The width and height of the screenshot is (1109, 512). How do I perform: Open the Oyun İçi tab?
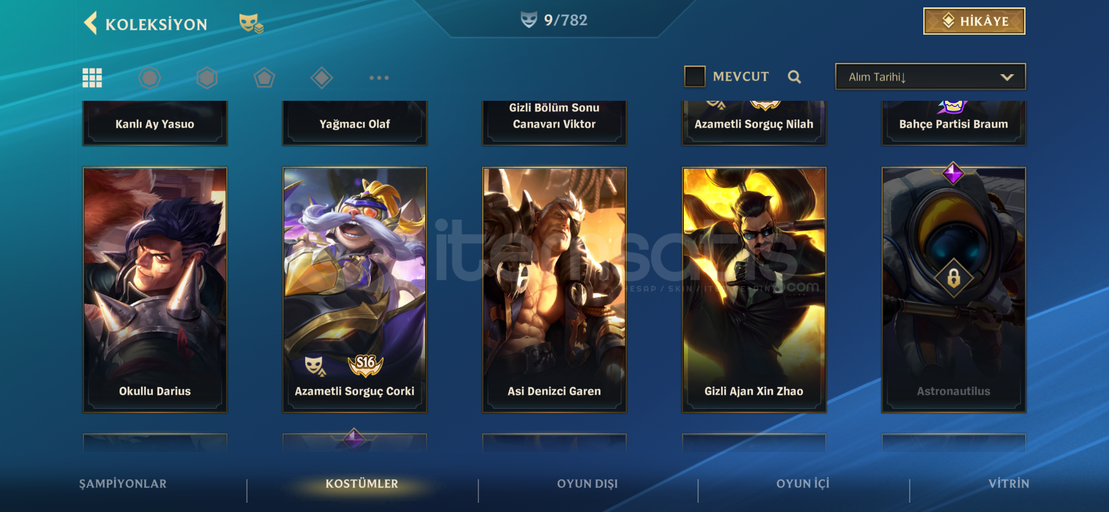(803, 484)
